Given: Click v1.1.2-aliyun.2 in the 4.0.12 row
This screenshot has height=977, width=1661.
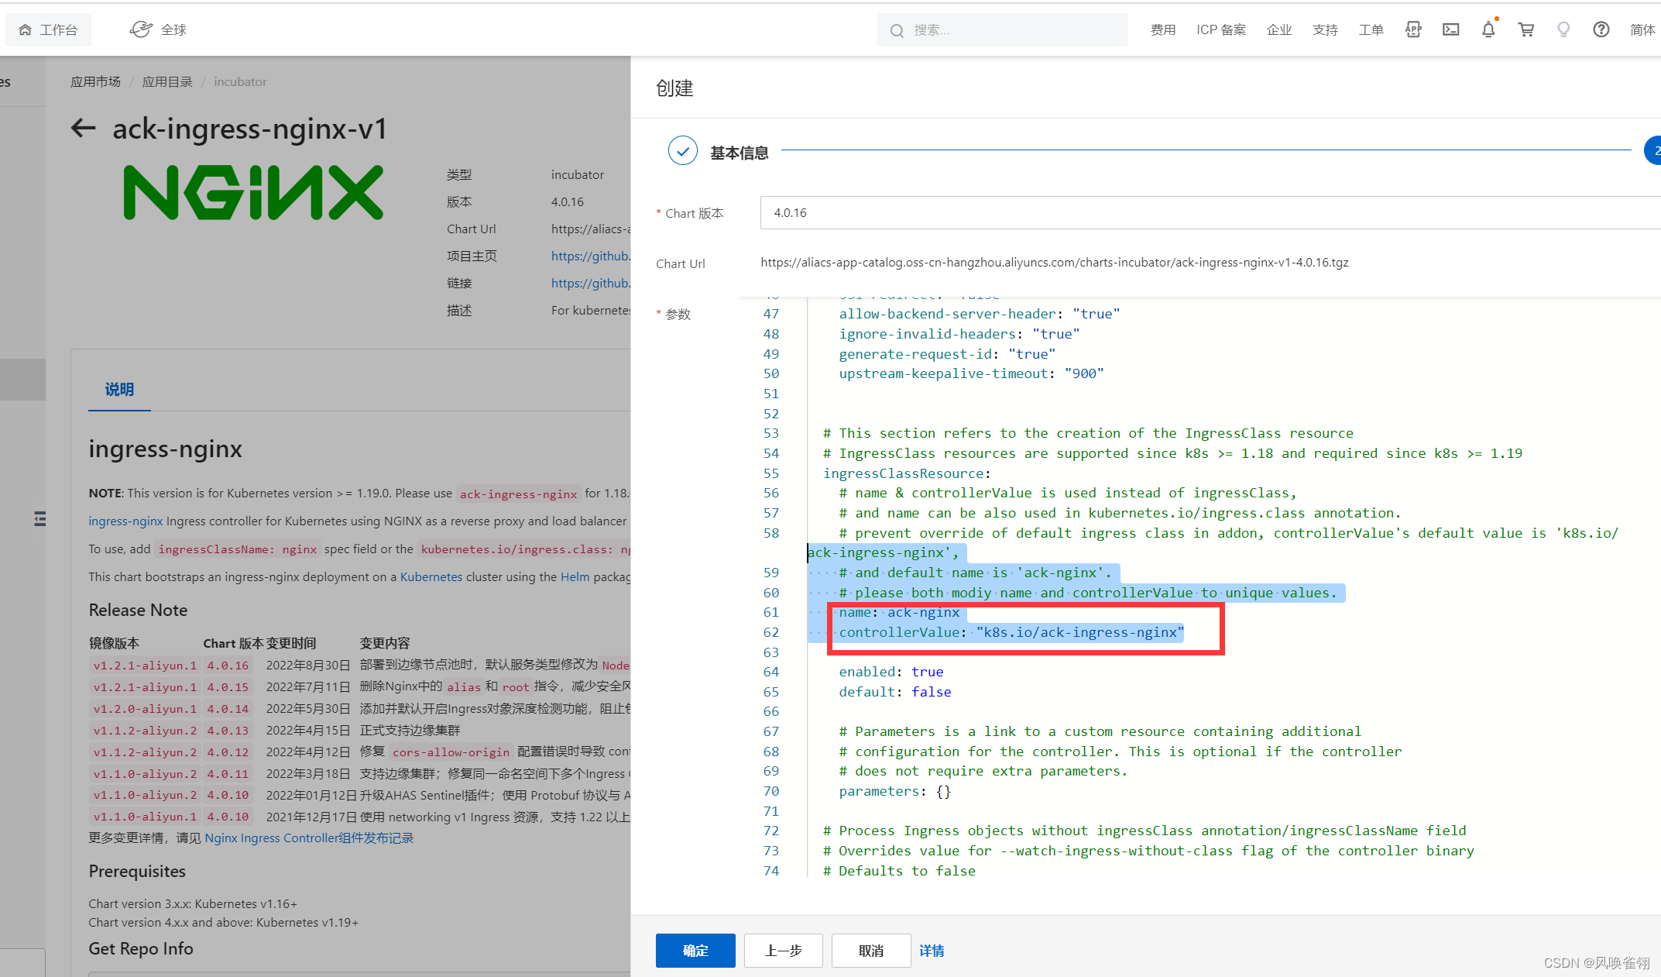Looking at the screenshot, I should coord(145,752).
